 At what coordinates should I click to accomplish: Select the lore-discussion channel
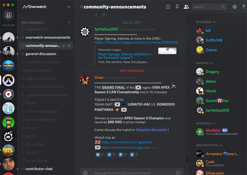[46, 70]
